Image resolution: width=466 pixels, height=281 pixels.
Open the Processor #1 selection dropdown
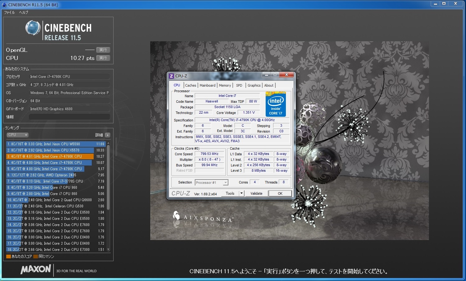212,183
